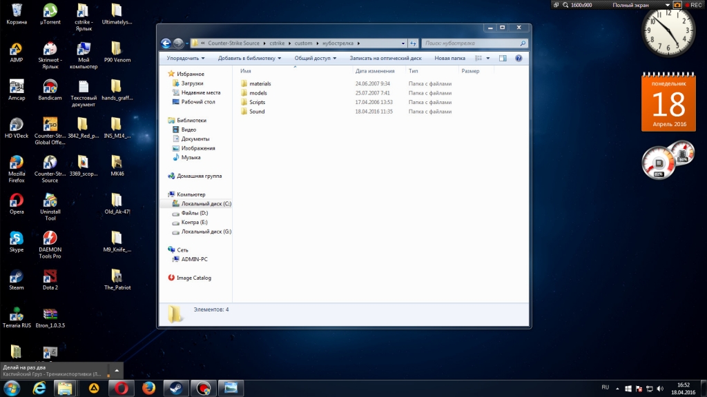Screen dimensions: 707x397
Task: Click the Explorer back navigation arrow
Action: (166, 43)
